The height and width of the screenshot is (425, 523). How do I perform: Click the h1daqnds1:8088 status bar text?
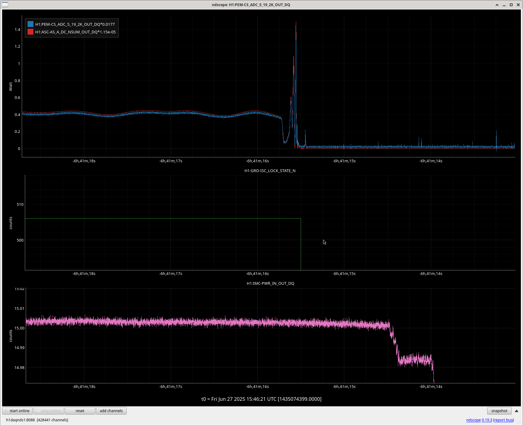[37, 420]
